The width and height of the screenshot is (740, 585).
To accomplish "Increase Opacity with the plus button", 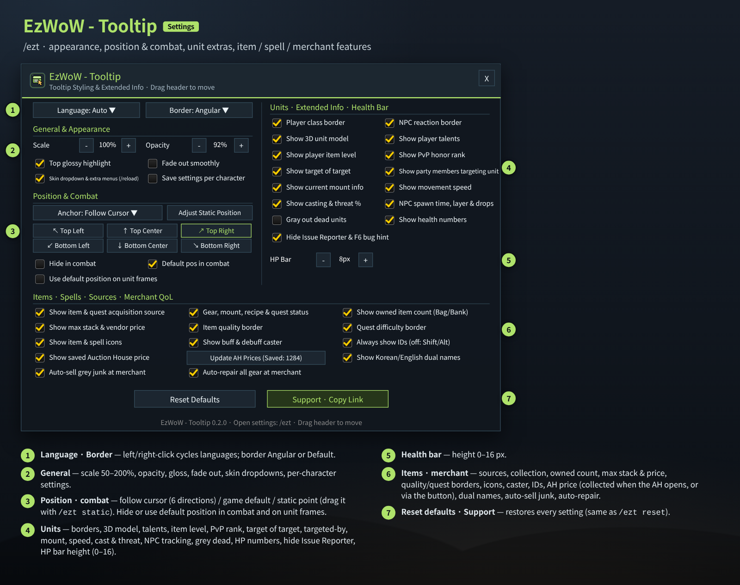I will point(241,145).
